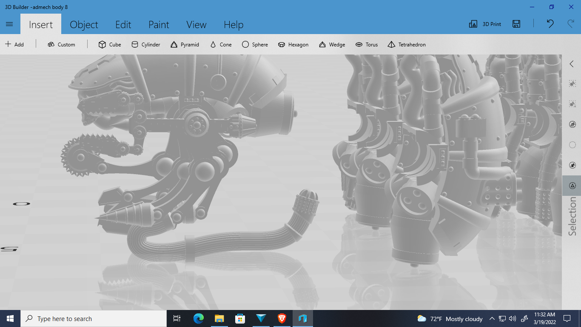Insert a Wedge shape
The width and height of the screenshot is (581, 327).
[332, 44]
